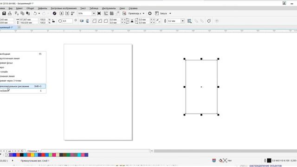
Task: Click the snap off icon before Привязать к
Action: [124, 13]
